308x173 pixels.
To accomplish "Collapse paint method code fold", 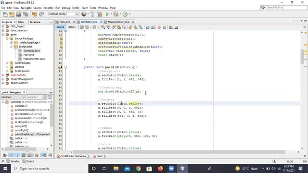I will pyautogui.click(x=65, y=67).
